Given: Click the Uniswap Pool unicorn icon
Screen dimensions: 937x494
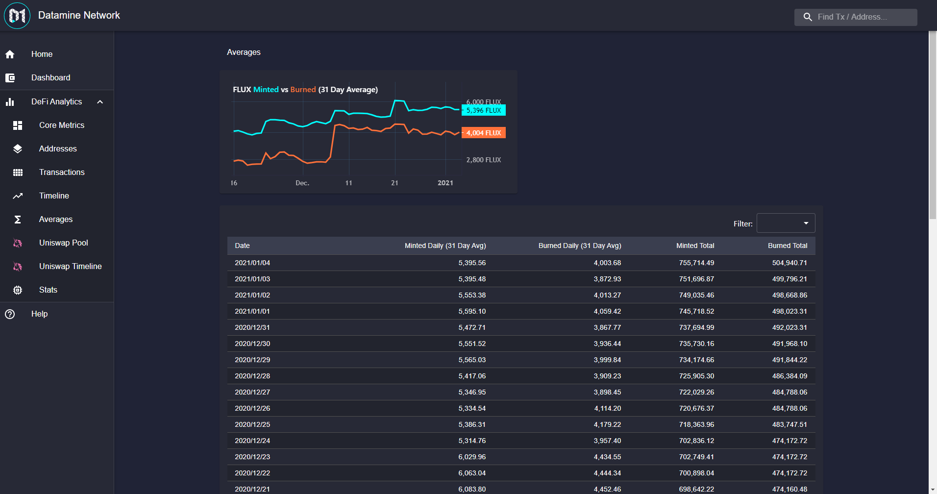Looking at the screenshot, I should click(18, 243).
